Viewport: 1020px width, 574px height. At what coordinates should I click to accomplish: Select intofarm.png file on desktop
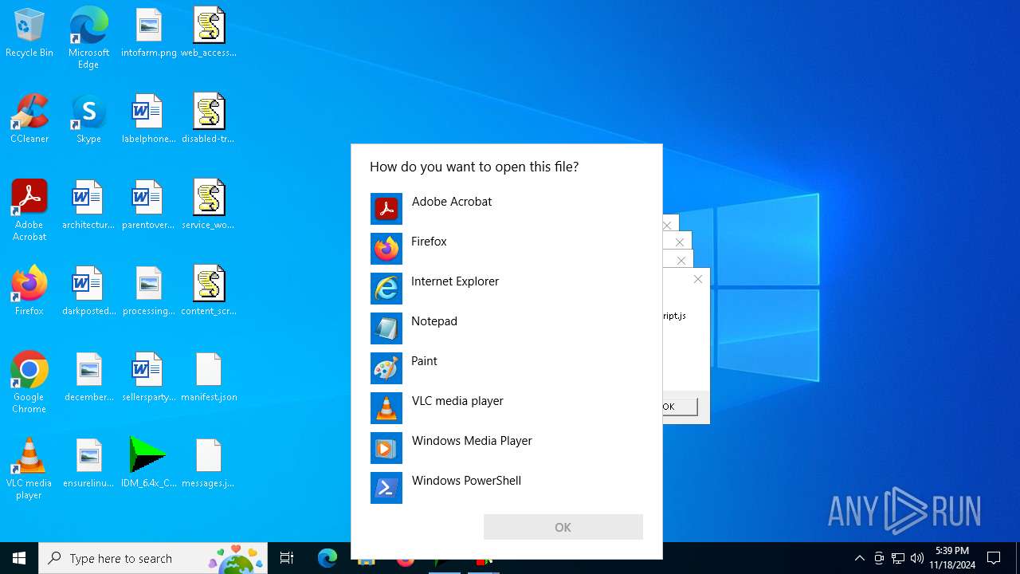click(x=149, y=33)
